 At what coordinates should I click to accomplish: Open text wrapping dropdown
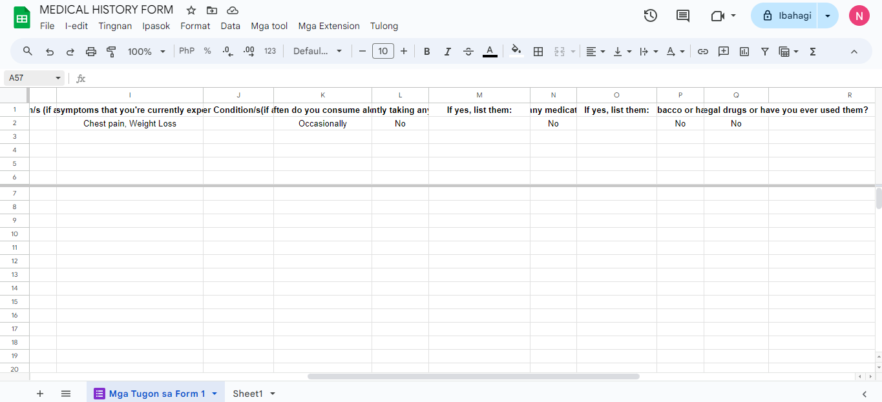click(x=648, y=51)
